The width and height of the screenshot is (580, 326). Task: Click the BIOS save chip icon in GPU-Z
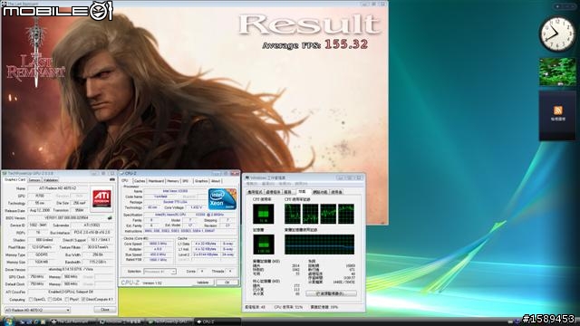(110, 217)
